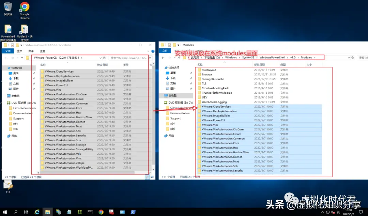Open the Recycle Bin desktop icon
This screenshot has height=216, width=368.
pos(7,7)
